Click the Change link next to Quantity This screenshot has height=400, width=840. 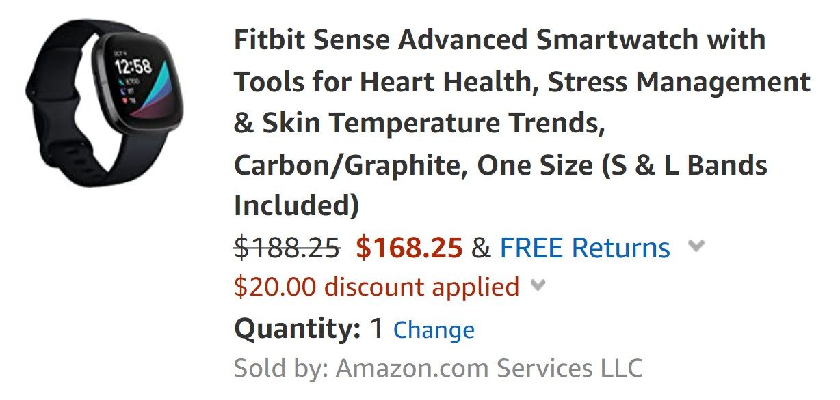pyautogui.click(x=434, y=329)
